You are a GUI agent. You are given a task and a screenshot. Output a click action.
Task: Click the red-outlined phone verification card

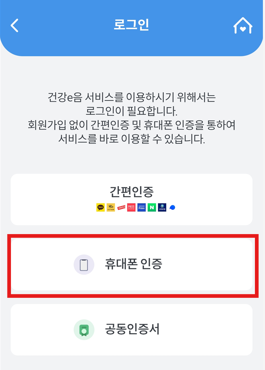132,264
